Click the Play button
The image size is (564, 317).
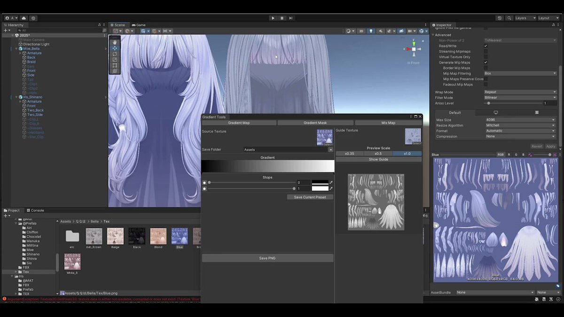273,18
